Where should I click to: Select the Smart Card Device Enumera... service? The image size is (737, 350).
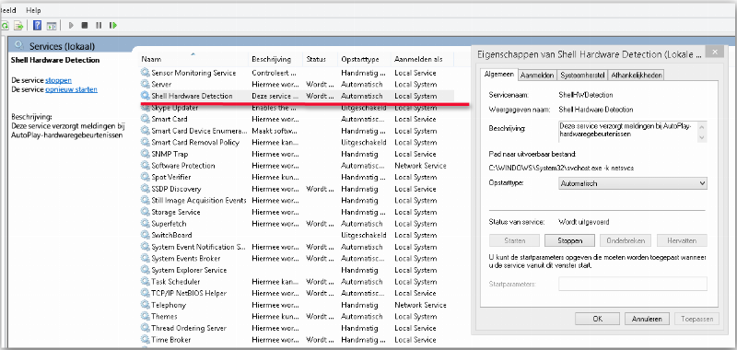(x=198, y=131)
